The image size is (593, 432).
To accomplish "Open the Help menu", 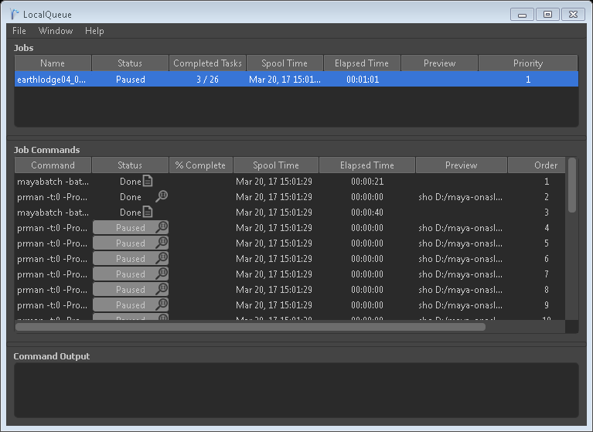I will (x=94, y=31).
